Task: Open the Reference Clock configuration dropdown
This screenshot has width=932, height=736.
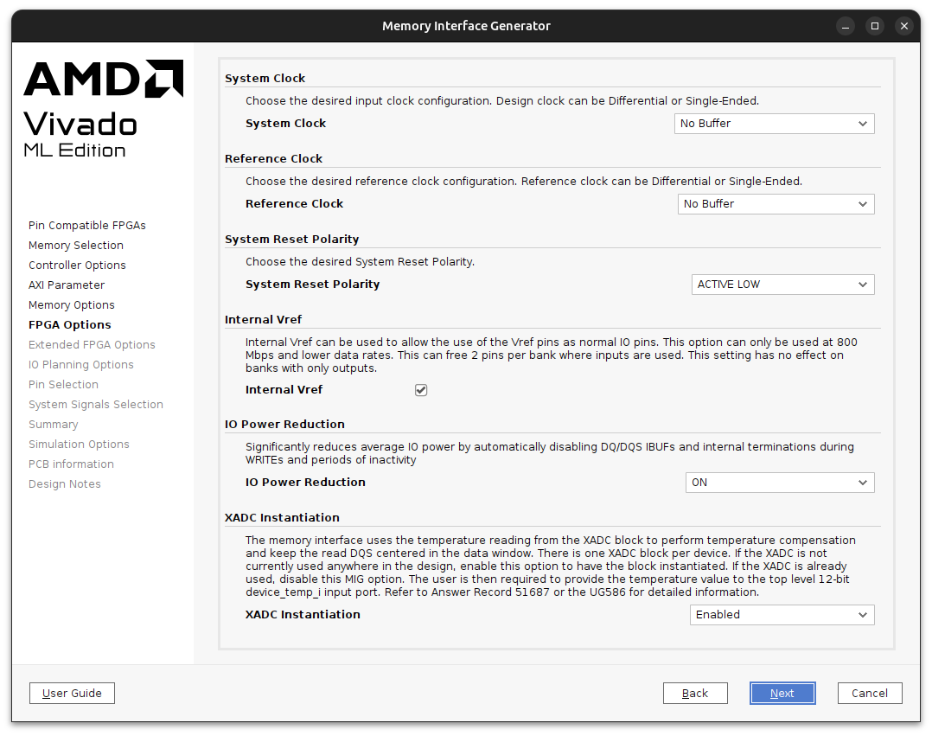Action: [776, 203]
